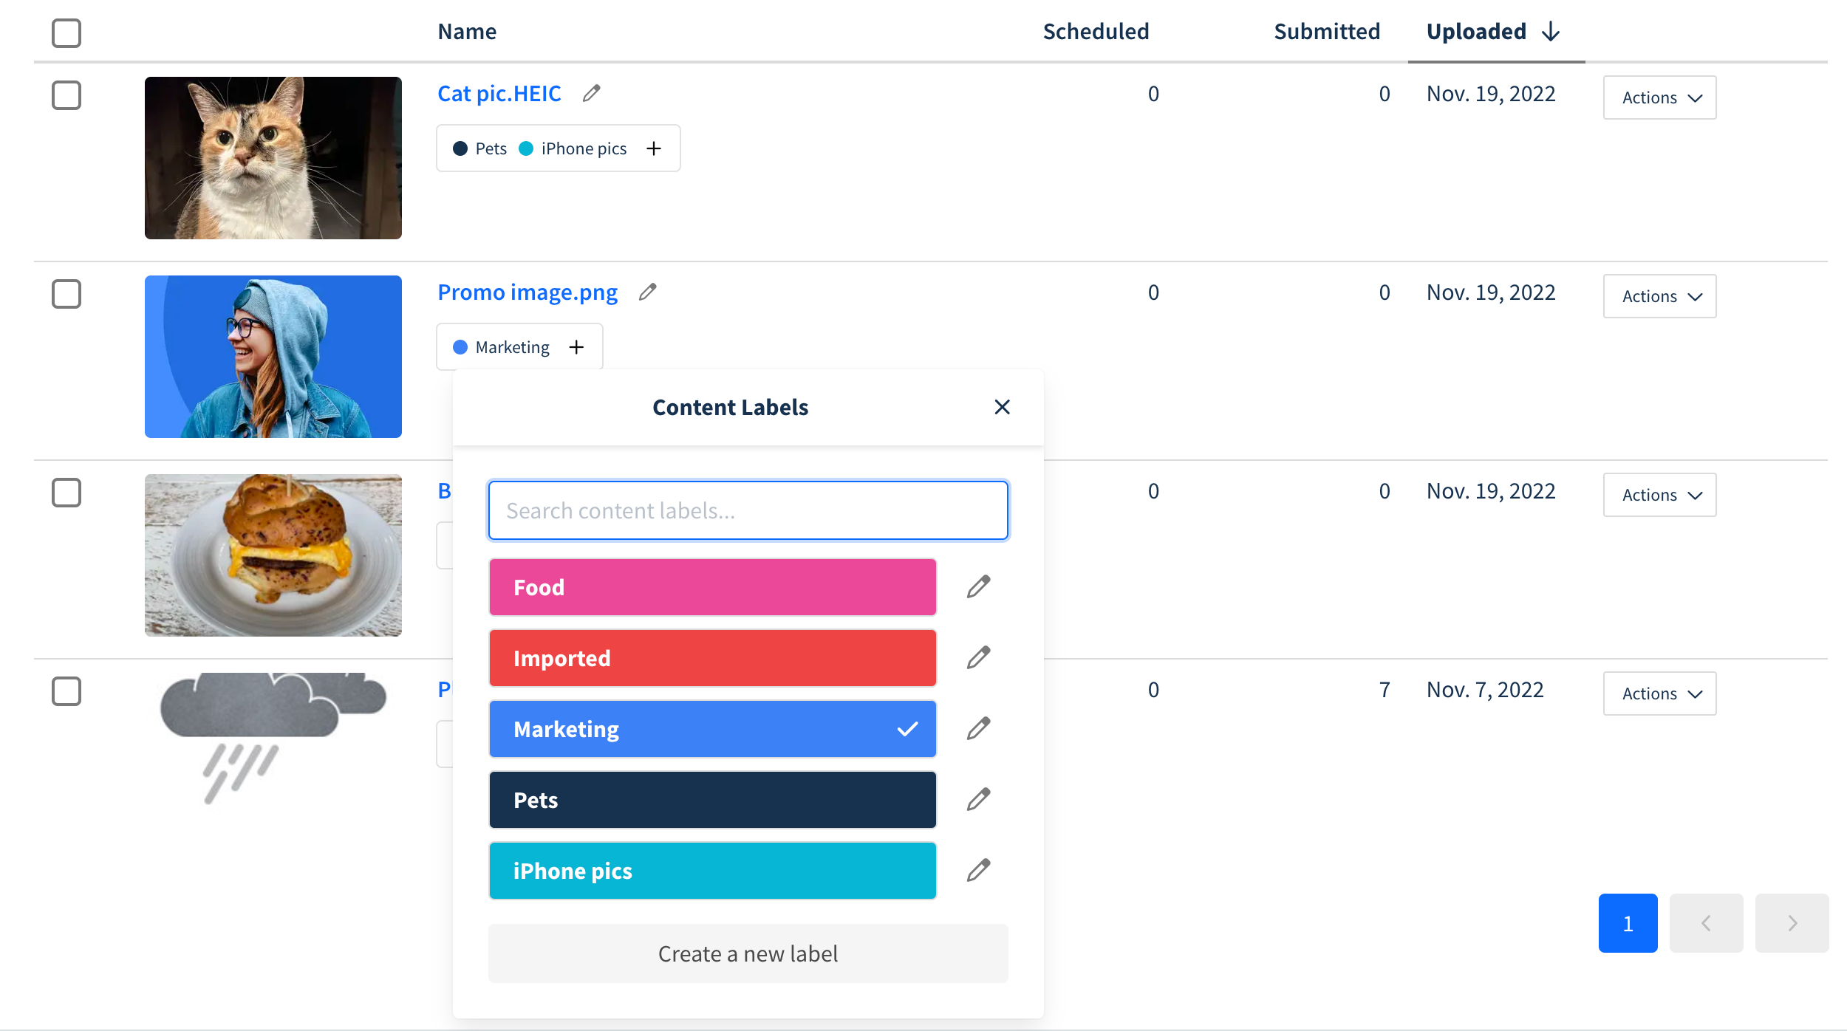
Task: Select the Promo image.png row checkbox
Action: (x=66, y=294)
